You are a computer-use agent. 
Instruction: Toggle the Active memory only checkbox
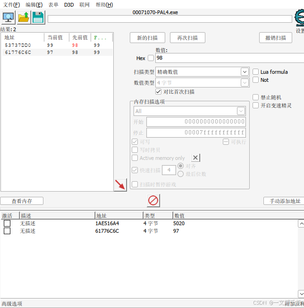[x=135, y=158]
